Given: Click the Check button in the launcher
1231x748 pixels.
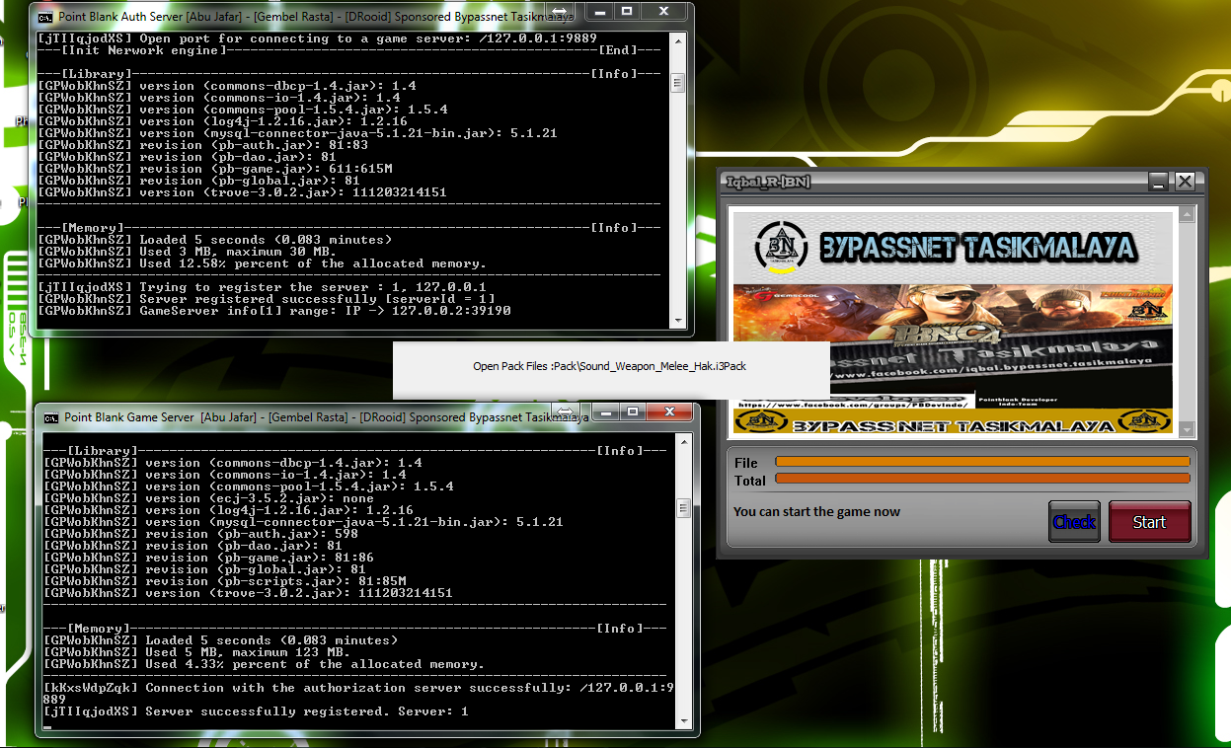Looking at the screenshot, I should (1074, 522).
